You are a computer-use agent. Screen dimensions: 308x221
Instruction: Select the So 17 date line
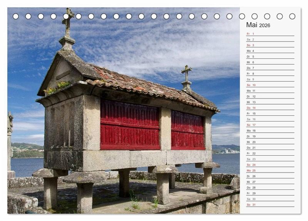click(x=270, y=125)
